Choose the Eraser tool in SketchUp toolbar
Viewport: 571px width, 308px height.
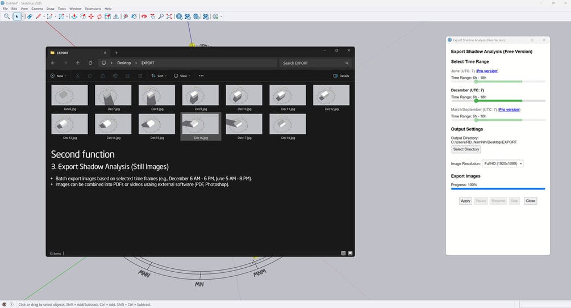(30, 16)
